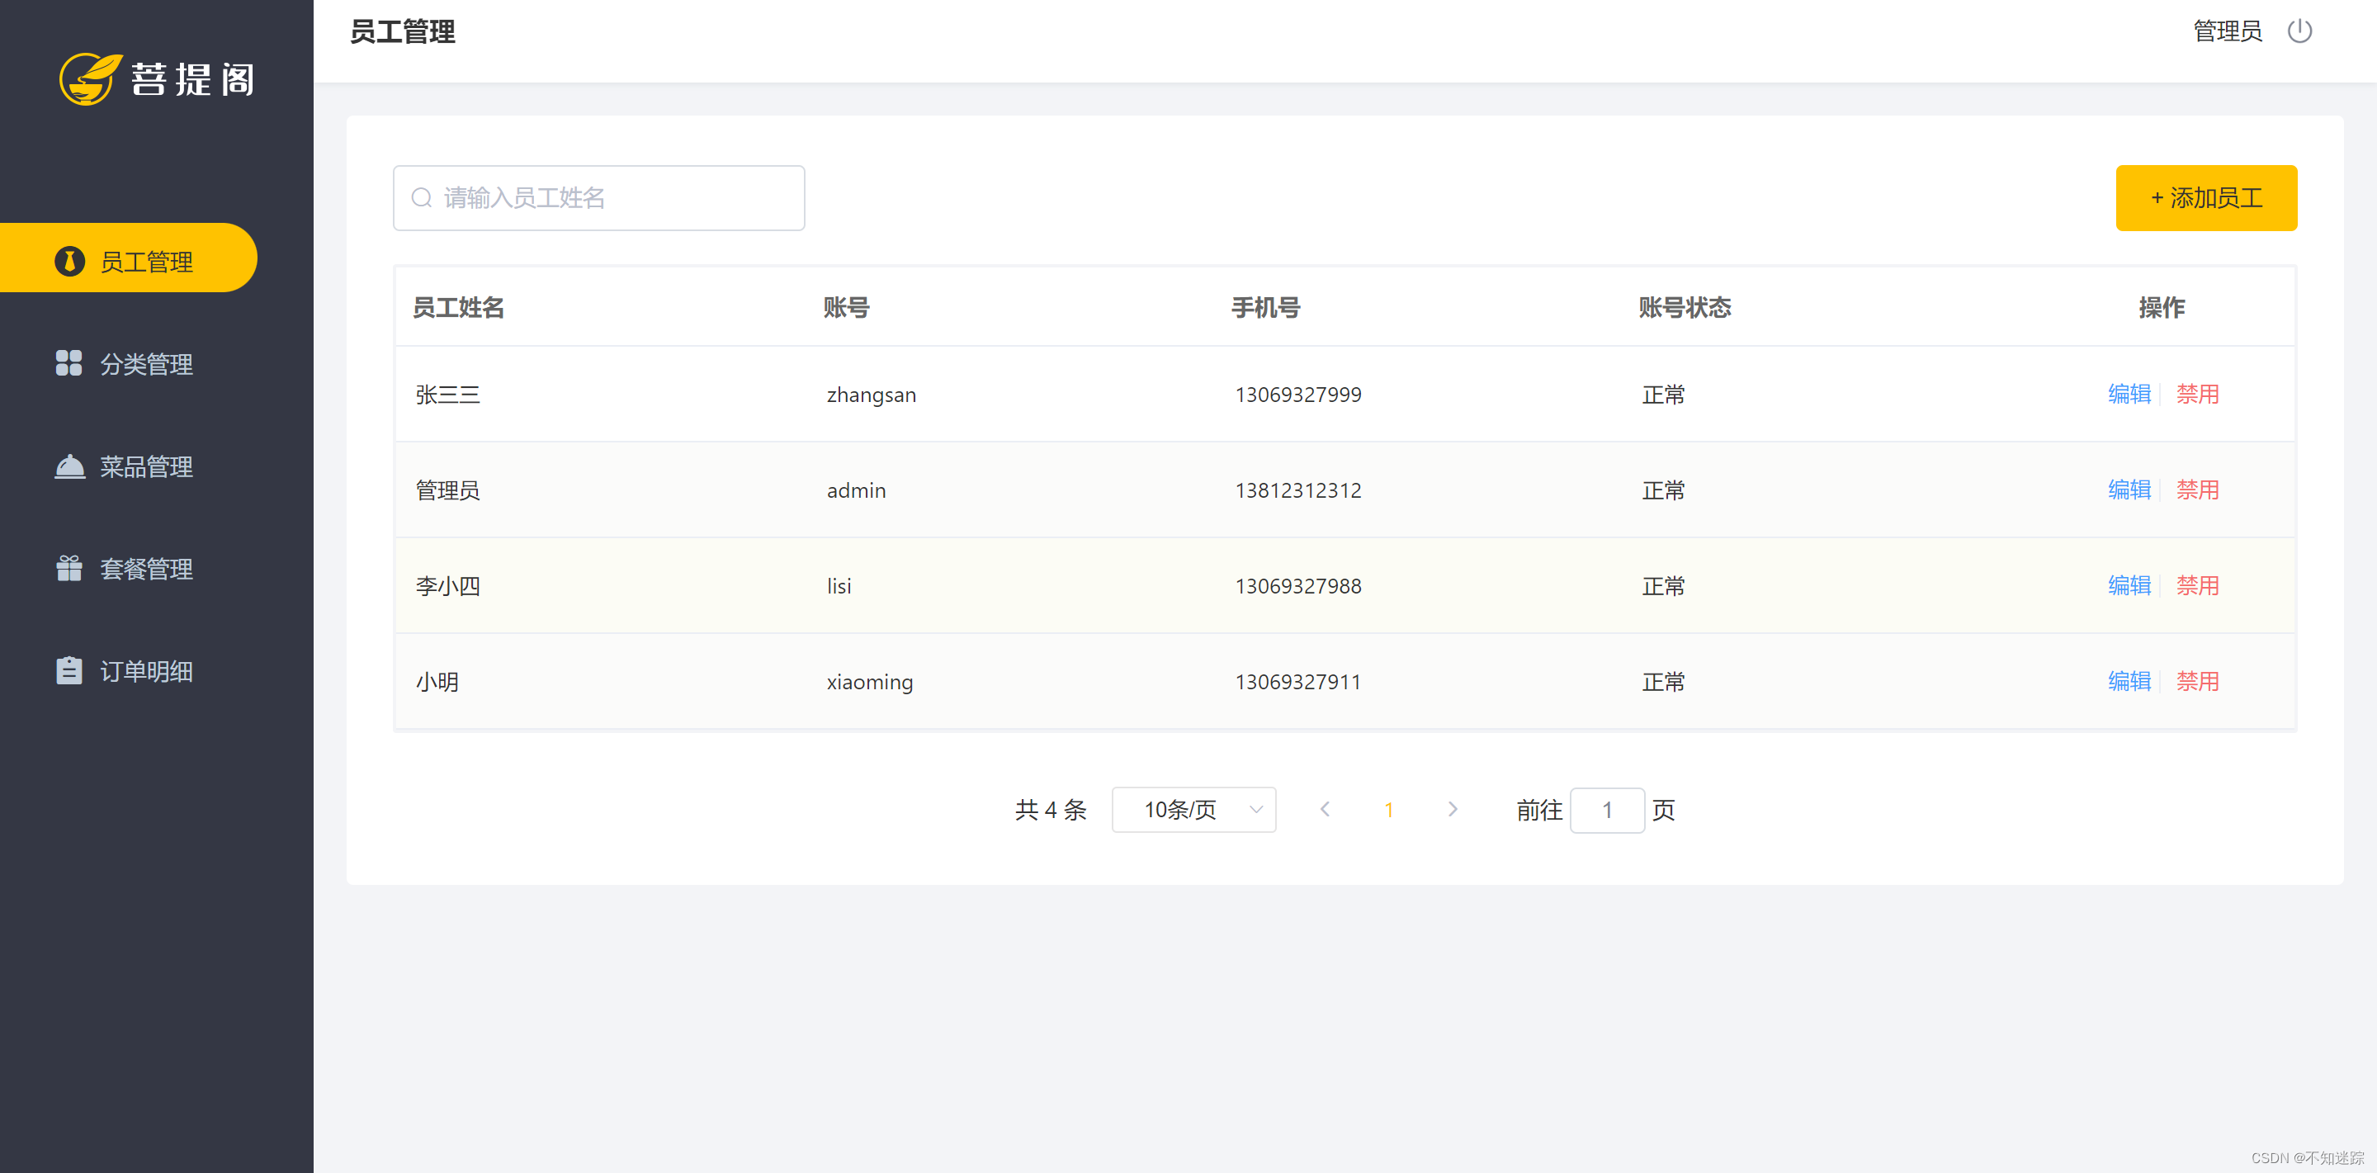This screenshot has height=1173, width=2377.
Task: Go to previous page arrow
Action: pyautogui.click(x=1325, y=810)
